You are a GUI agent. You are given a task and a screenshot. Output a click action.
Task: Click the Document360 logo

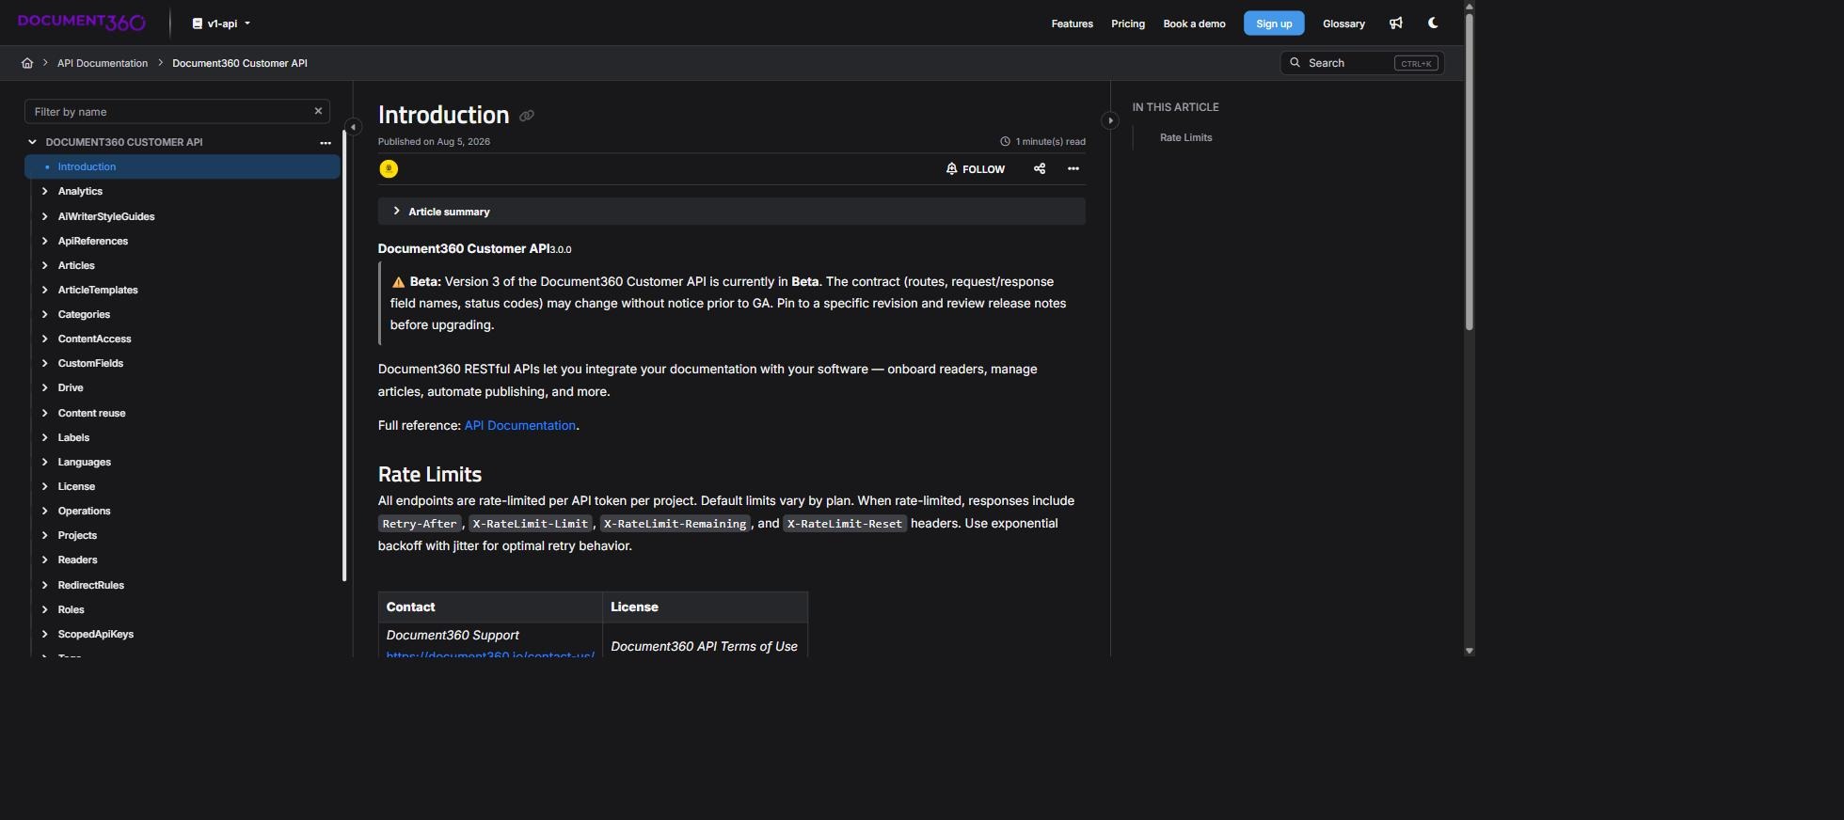pos(82,23)
